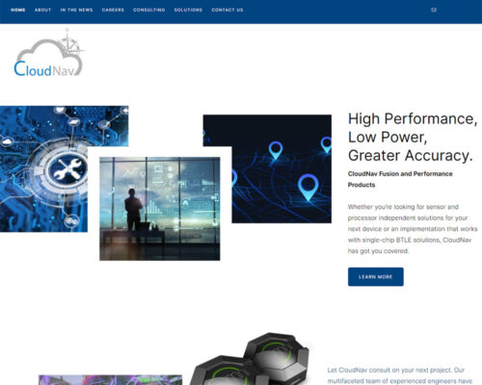Open In The News section
The image size is (482, 385).
coord(76,10)
